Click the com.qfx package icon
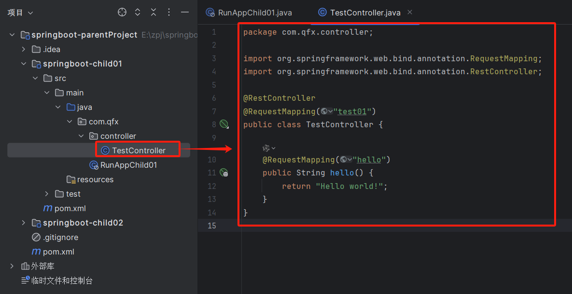This screenshot has width=572, height=294. point(82,121)
